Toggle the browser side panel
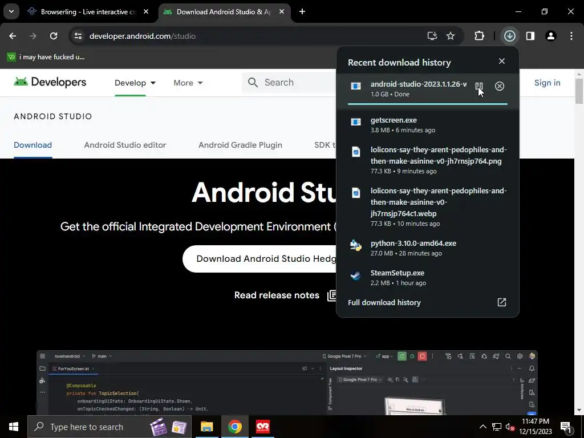The image size is (584, 438). pos(530,36)
